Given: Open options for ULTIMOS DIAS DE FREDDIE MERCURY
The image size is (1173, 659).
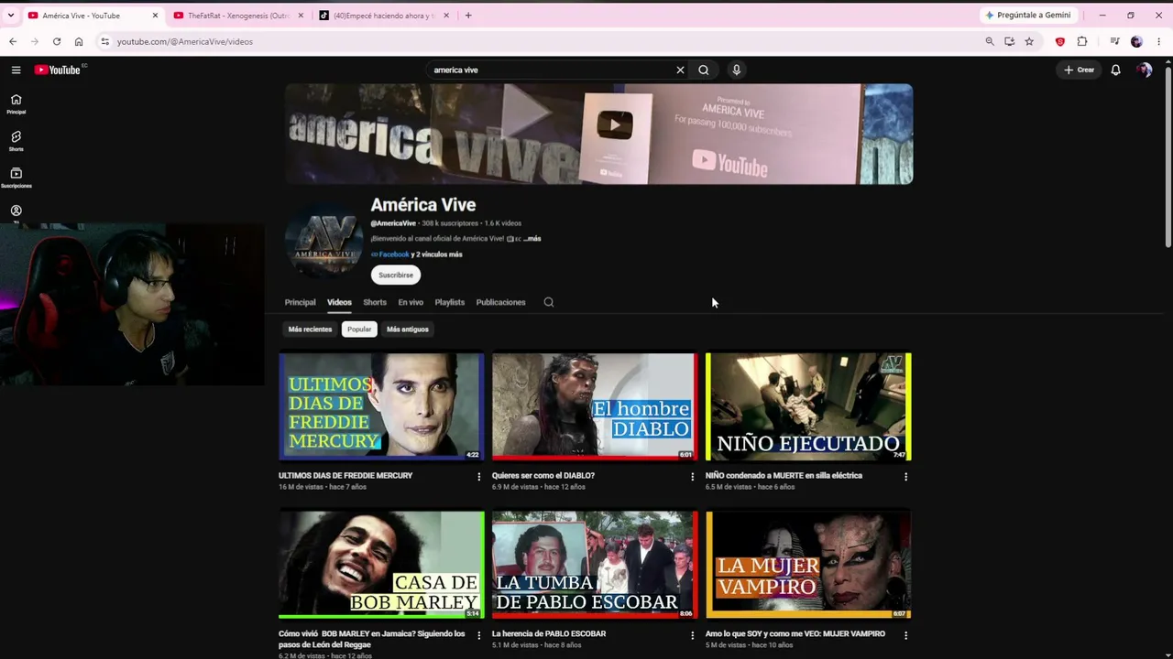Looking at the screenshot, I should pyautogui.click(x=478, y=476).
